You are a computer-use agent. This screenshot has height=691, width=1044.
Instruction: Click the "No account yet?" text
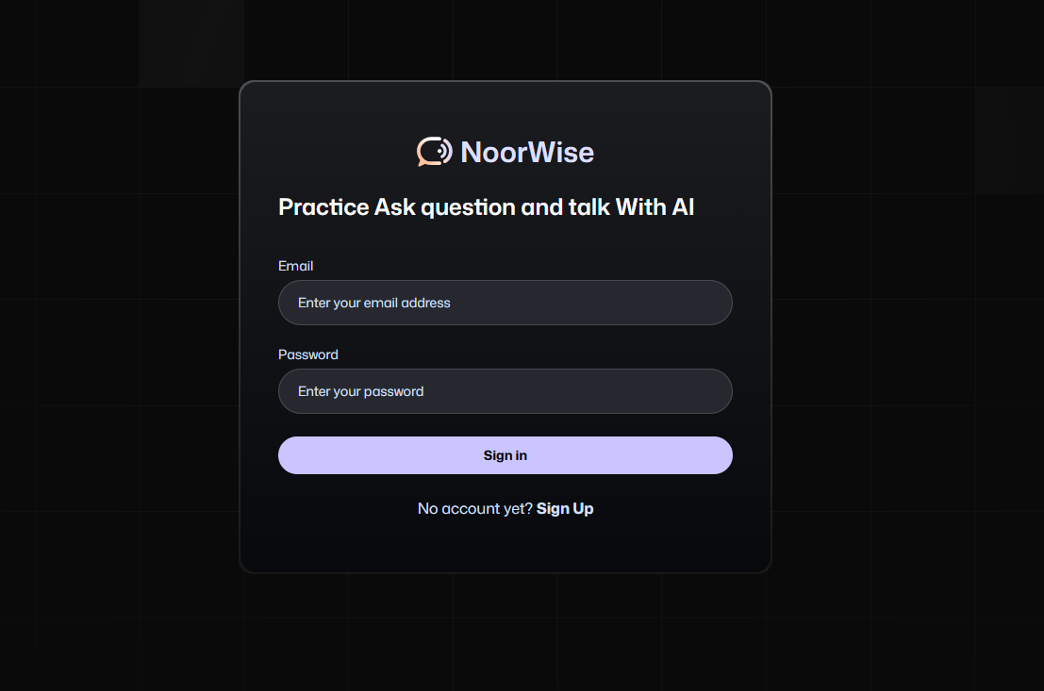[474, 509]
